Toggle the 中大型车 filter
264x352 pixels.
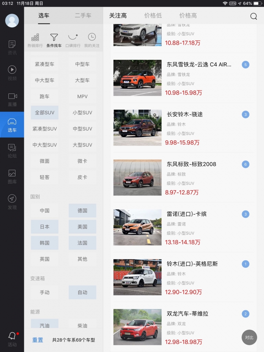pos(45,80)
